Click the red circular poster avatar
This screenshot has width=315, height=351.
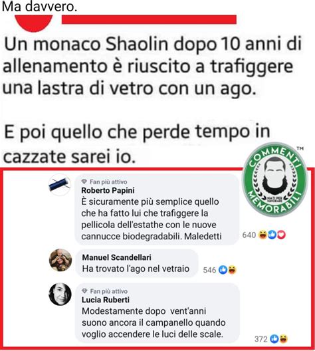[33, 23]
